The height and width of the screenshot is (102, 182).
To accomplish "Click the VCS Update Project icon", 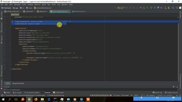I will 151,8.
